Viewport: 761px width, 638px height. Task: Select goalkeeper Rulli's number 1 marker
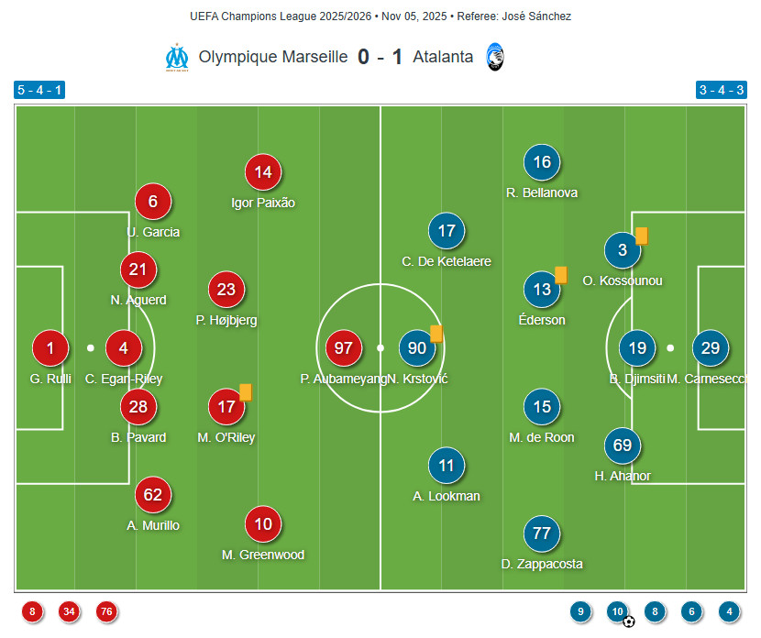click(x=50, y=348)
